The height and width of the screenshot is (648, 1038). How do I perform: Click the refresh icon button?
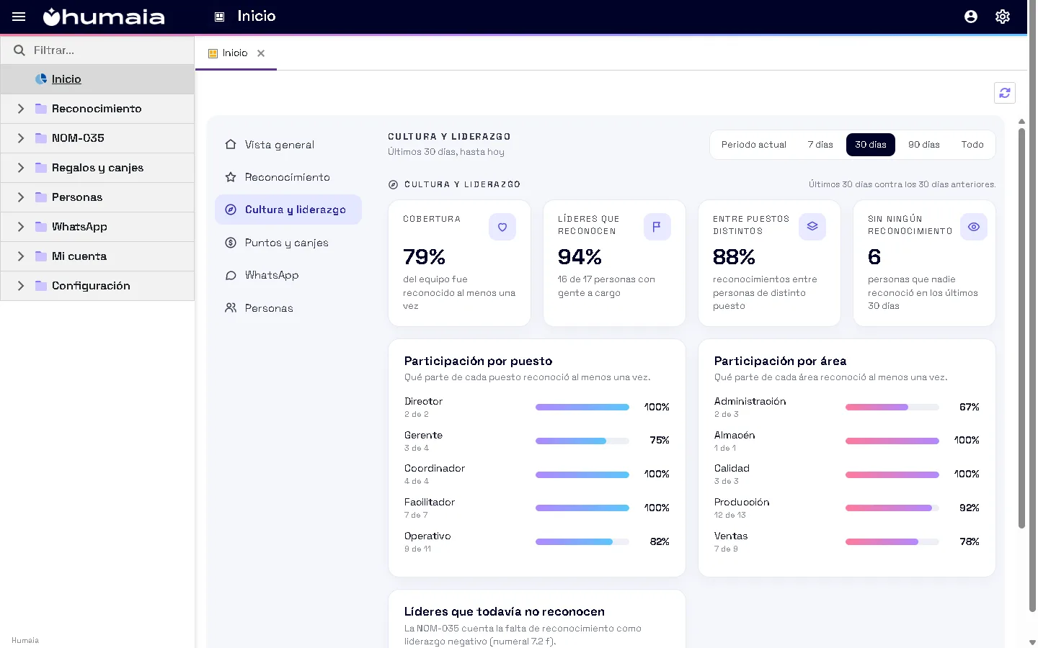pyautogui.click(x=1005, y=93)
